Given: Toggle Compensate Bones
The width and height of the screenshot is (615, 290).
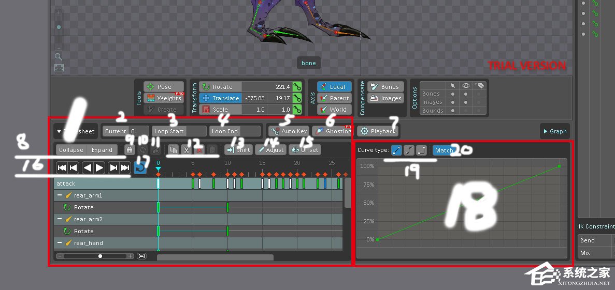Looking at the screenshot, I should pos(385,86).
